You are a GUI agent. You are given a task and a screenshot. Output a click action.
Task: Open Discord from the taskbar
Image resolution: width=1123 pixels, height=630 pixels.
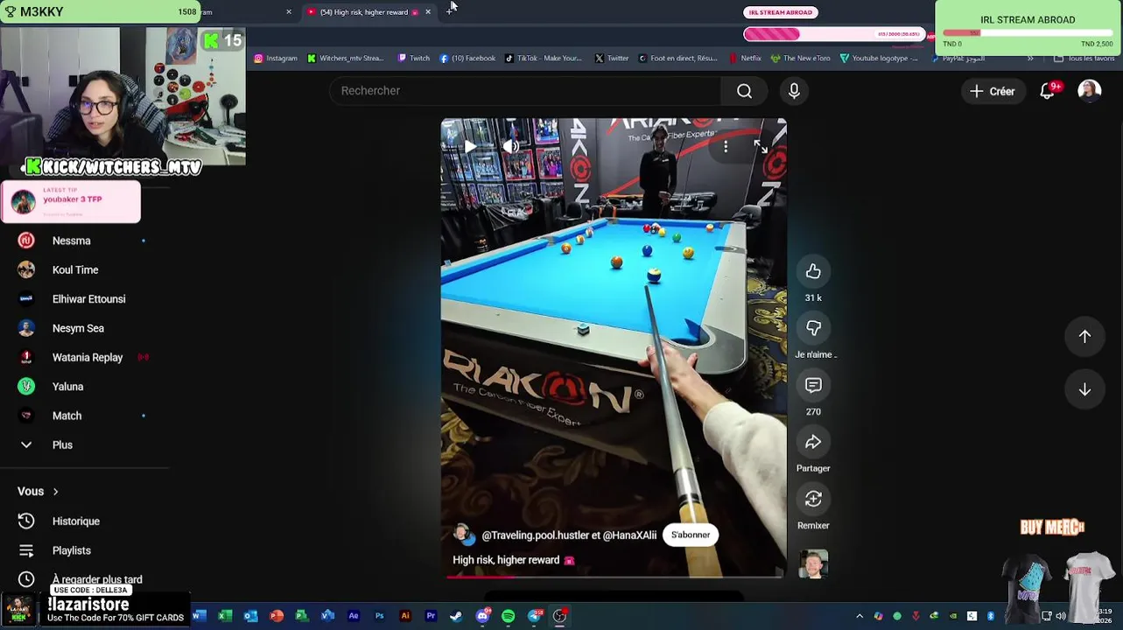482,616
